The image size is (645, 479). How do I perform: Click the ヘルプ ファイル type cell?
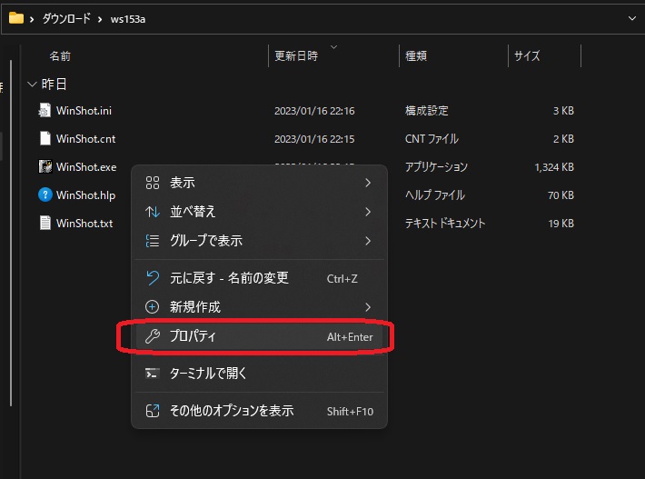coord(435,195)
